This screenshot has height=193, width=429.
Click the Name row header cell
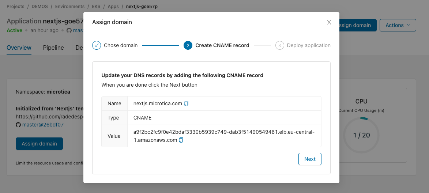(x=114, y=103)
